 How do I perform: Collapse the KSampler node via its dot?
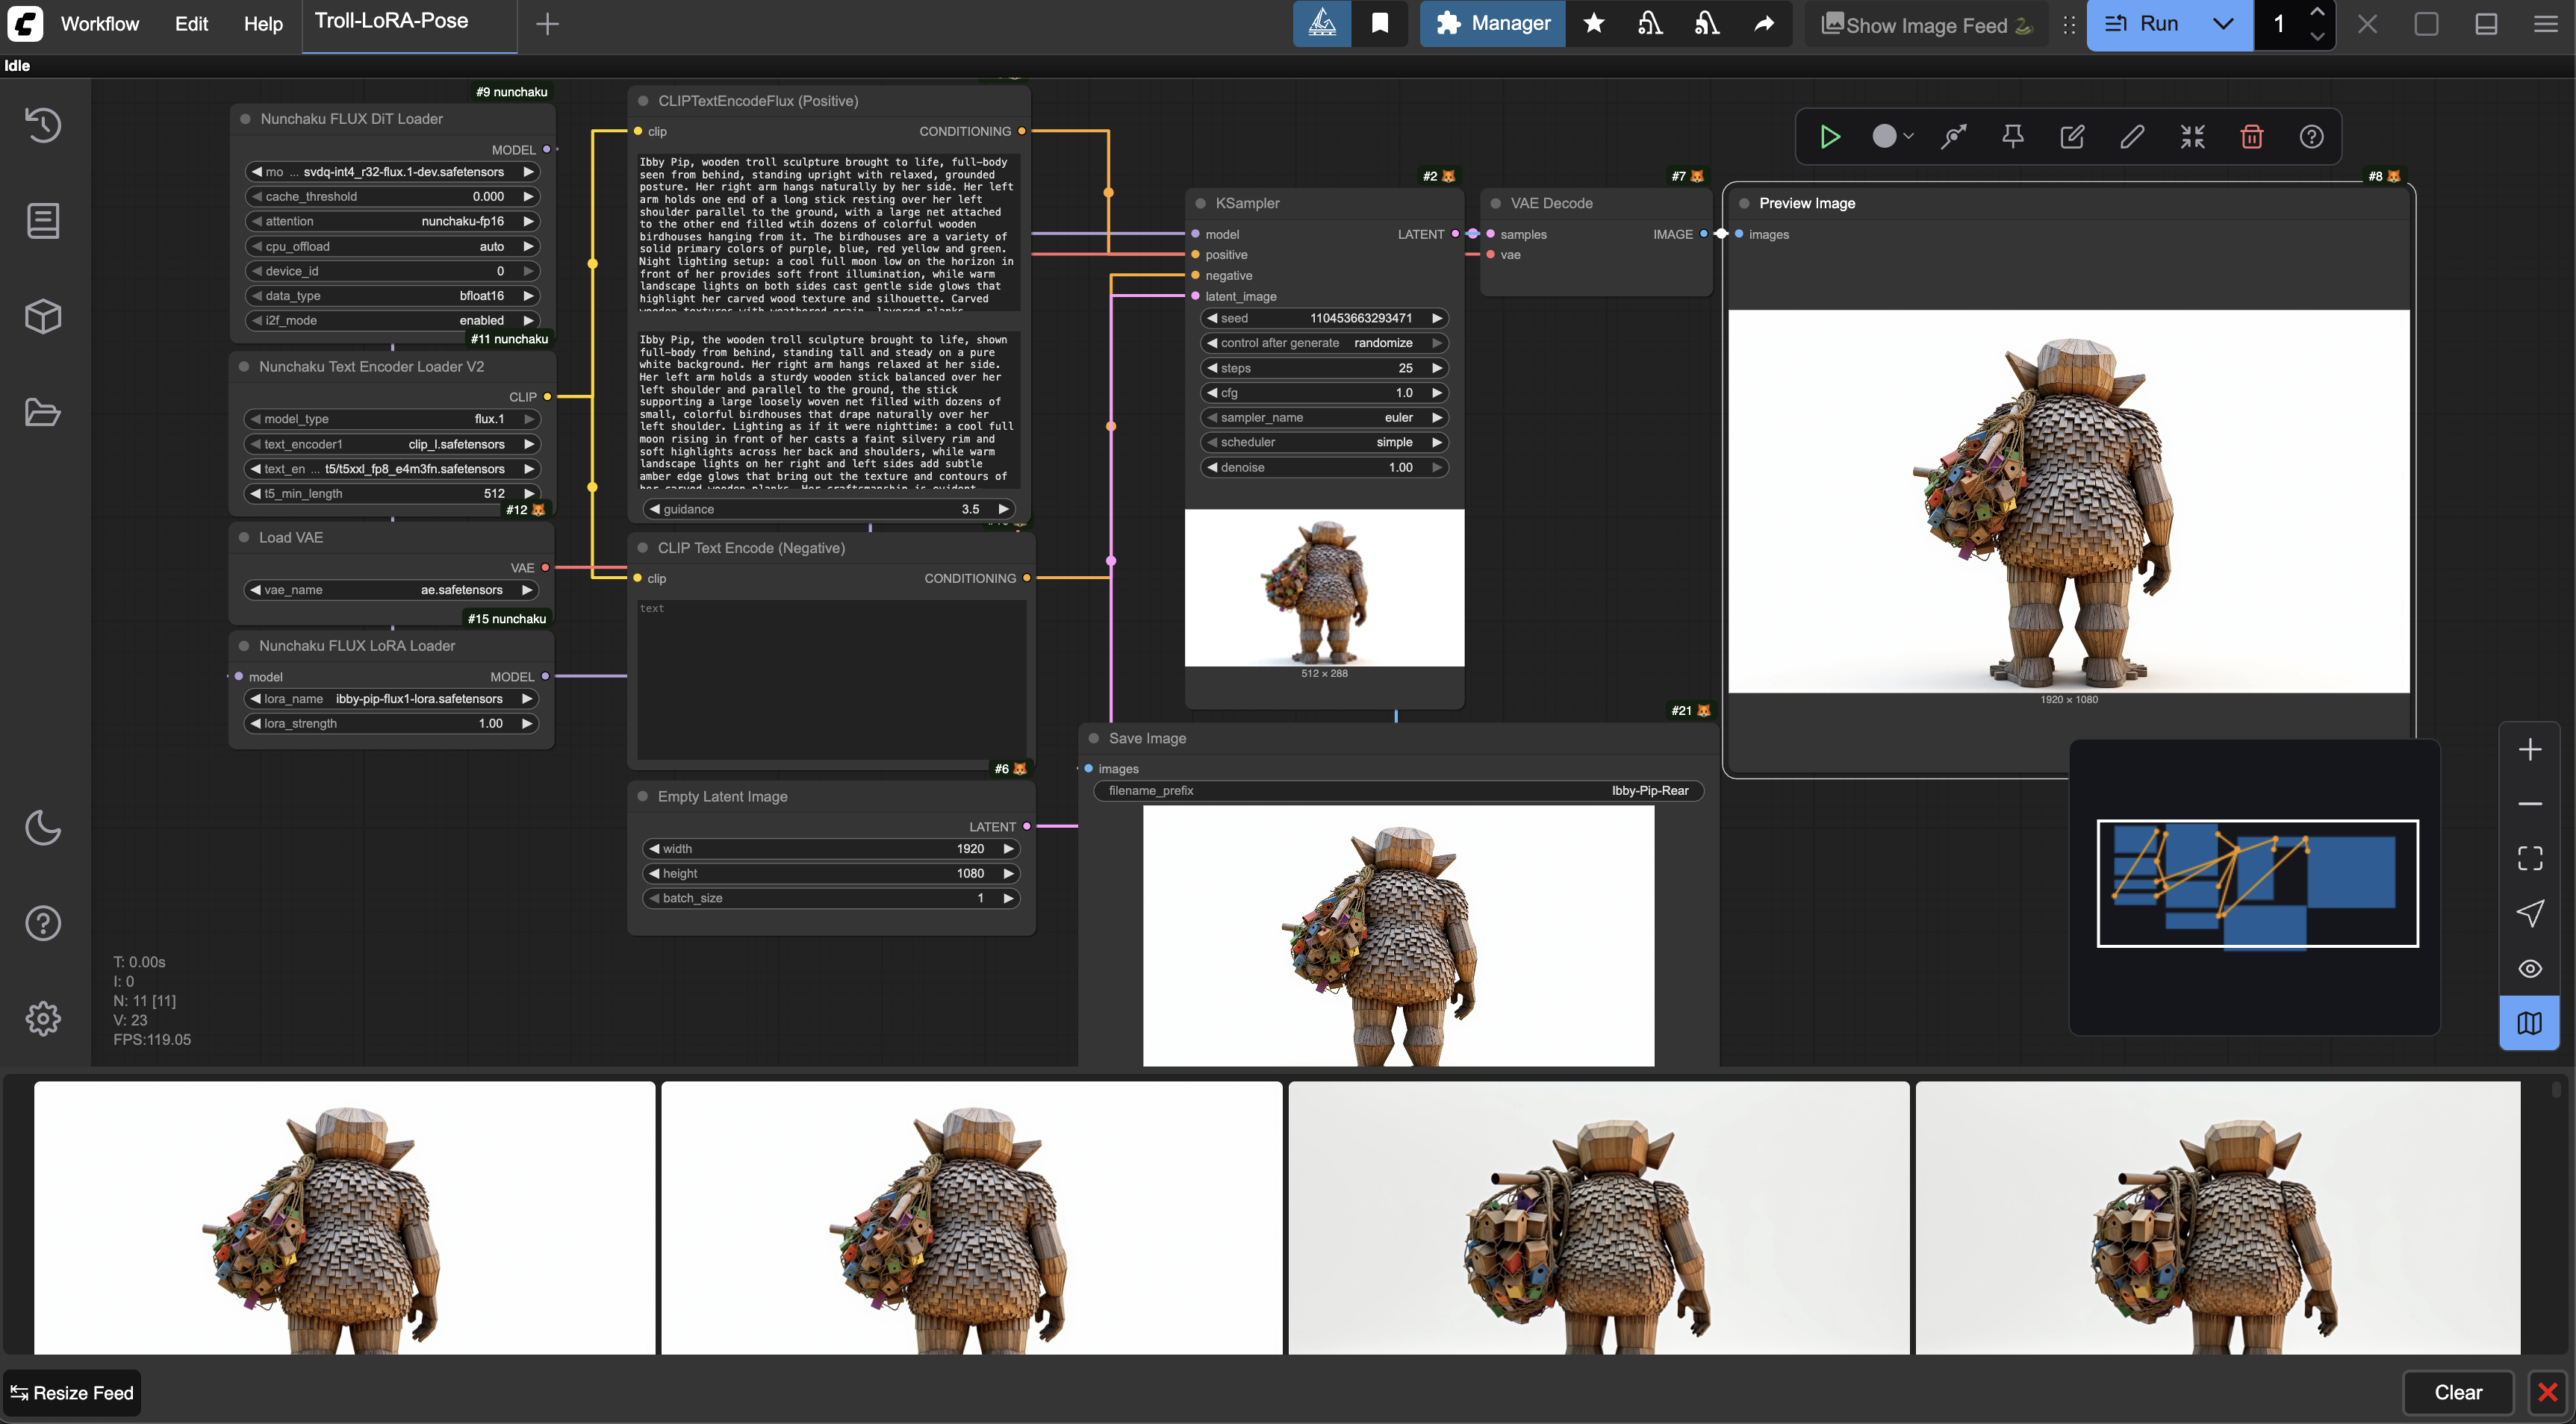click(x=1201, y=203)
